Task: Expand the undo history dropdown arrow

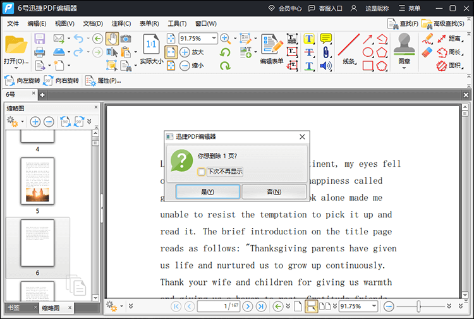Action: coord(88,39)
